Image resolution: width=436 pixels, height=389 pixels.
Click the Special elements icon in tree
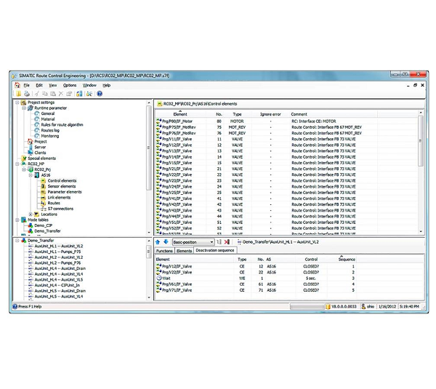pyautogui.click(x=24, y=159)
